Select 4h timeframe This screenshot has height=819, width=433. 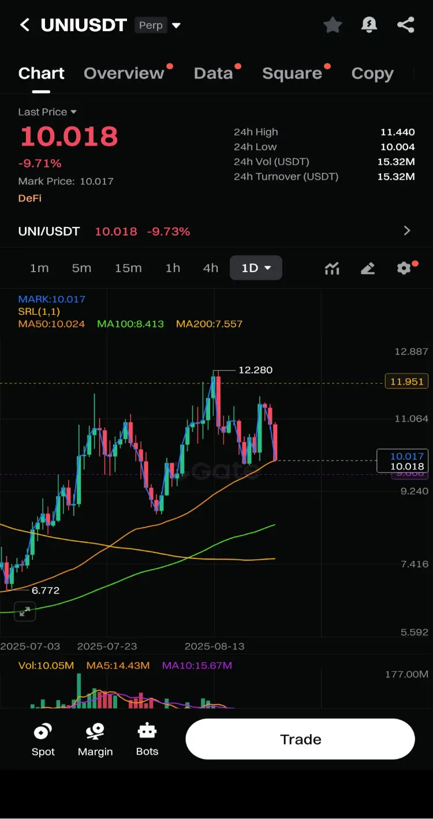(x=211, y=268)
